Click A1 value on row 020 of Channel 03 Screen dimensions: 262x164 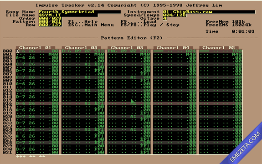click(x=134, y=117)
